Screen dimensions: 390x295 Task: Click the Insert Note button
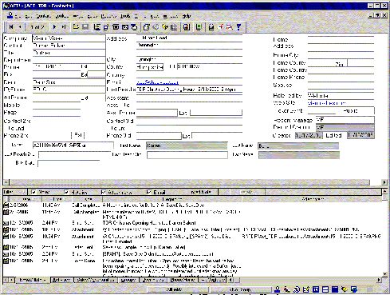click(x=201, y=192)
